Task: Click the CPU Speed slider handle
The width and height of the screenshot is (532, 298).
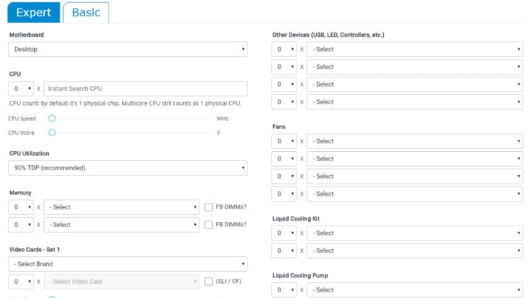Action: click(x=52, y=118)
